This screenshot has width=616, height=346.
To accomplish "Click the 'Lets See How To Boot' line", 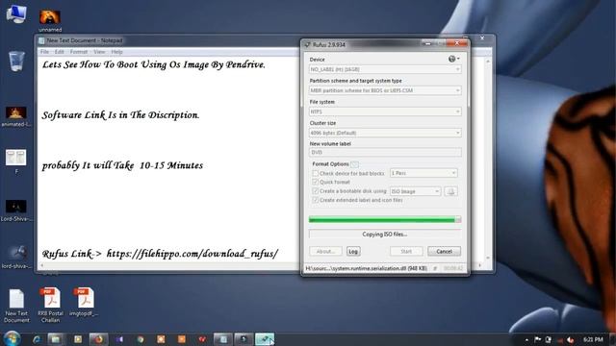I will 154,64.
